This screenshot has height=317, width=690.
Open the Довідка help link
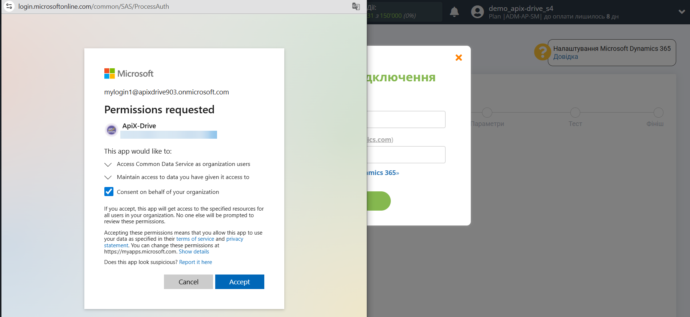pos(566,57)
